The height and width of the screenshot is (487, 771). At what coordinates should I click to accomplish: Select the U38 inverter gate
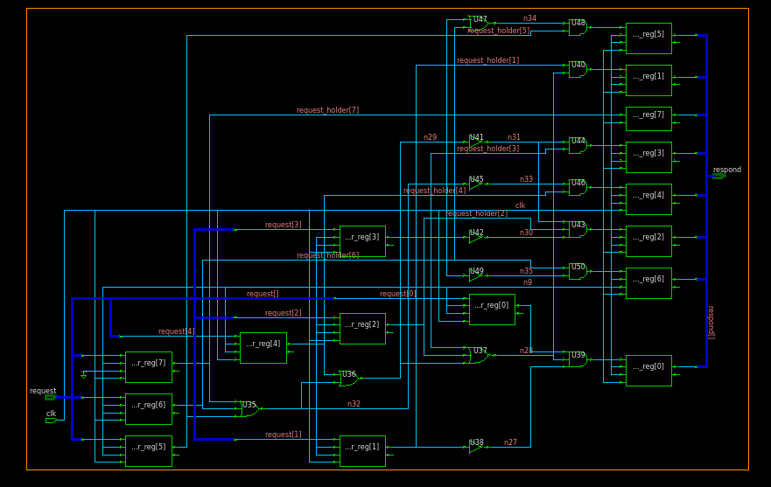pos(475,447)
